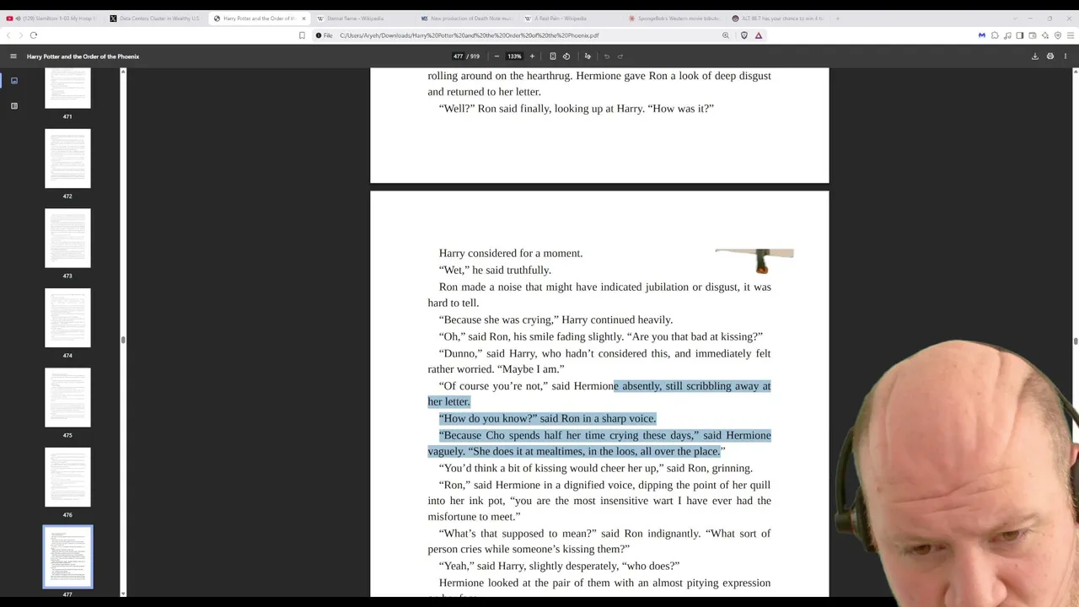Image resolution: width=1079 pixels, height=607 pixels.
Task: Click the fit to page icon
Action: point(553,56)
